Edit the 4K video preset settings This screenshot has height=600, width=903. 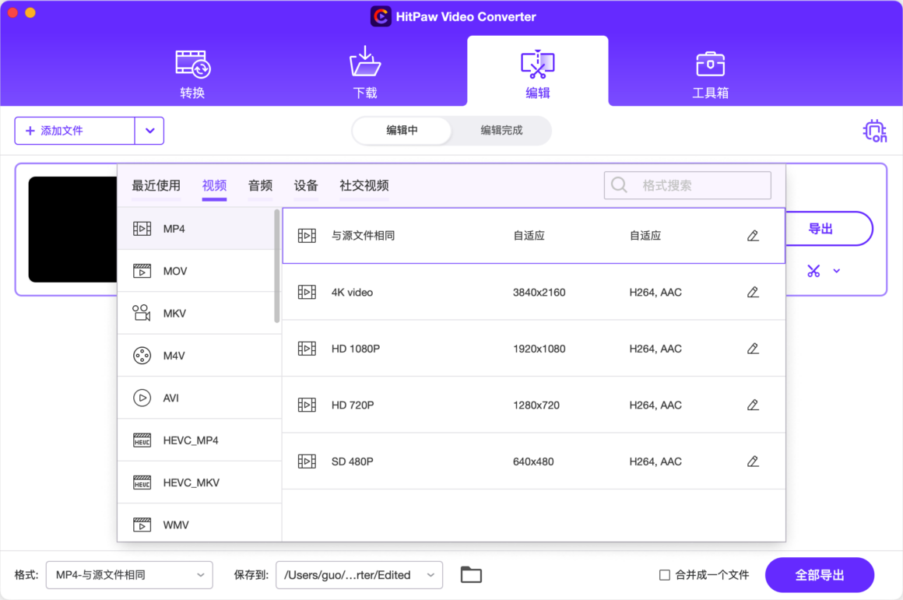[x=753, y=292]
